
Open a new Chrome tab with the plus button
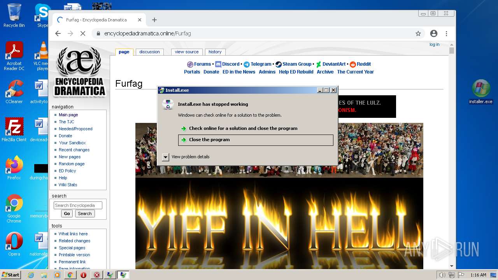coord(154,20)
